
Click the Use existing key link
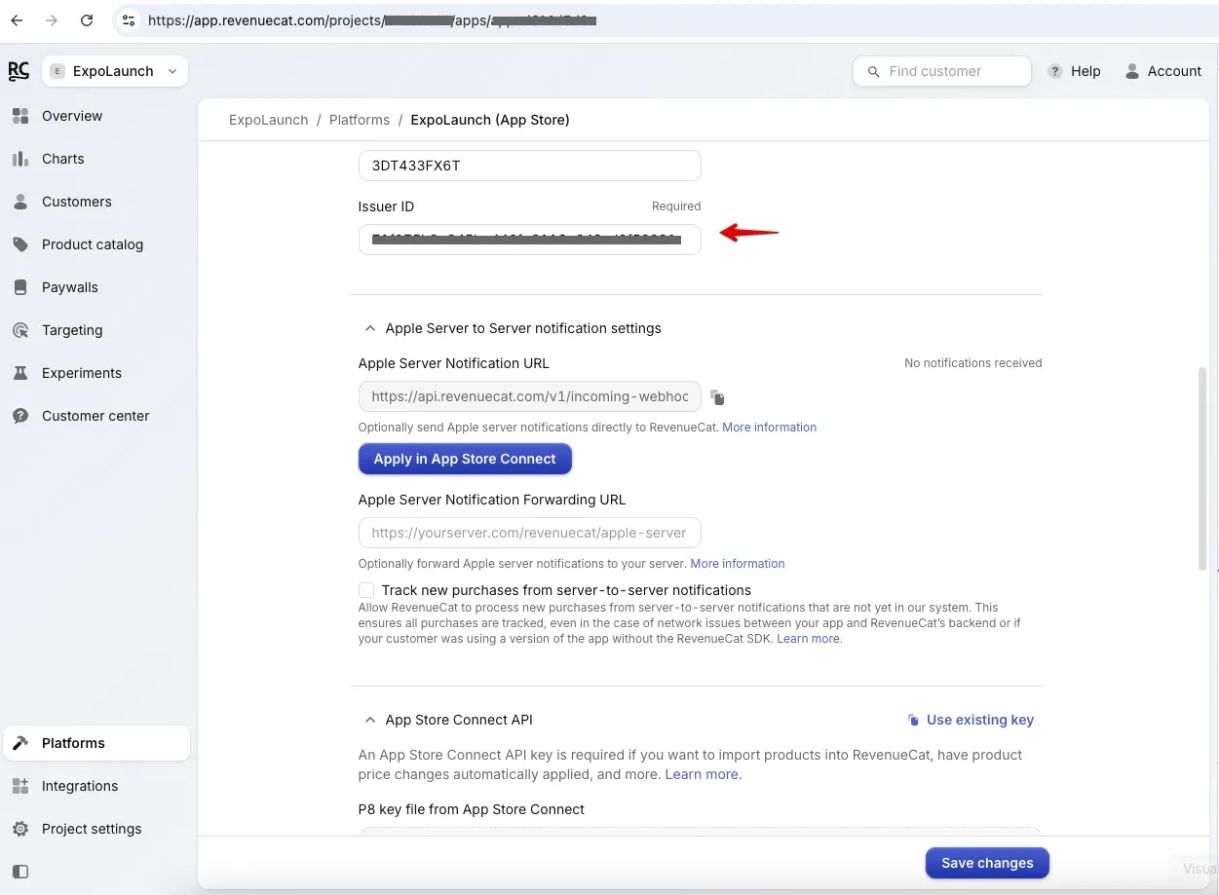[x=980, y=720]
